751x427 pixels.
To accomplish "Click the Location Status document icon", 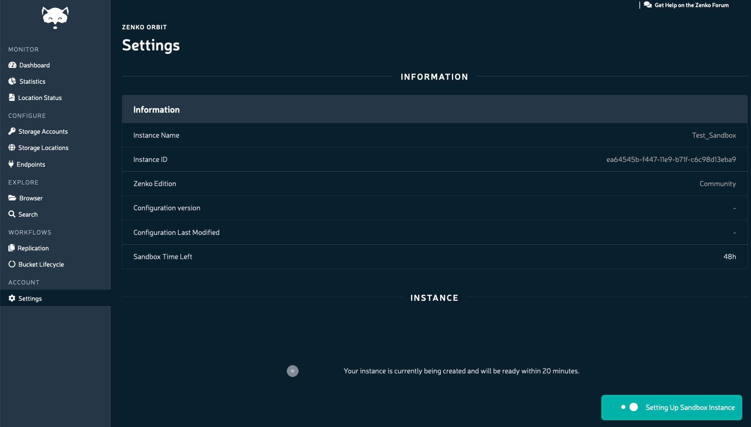I will pos(12,98).
